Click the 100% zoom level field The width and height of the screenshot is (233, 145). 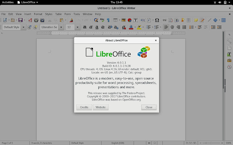point(228,143)
